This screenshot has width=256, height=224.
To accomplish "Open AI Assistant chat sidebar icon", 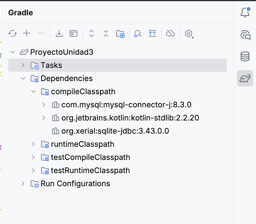I will pos(245,35).
